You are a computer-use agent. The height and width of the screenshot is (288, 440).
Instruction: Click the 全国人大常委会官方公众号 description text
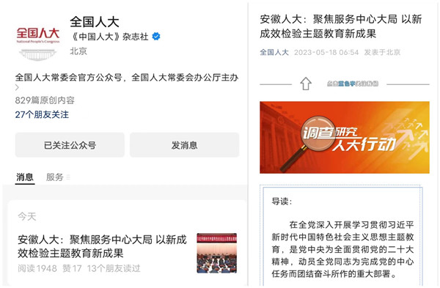coord(127,77)
